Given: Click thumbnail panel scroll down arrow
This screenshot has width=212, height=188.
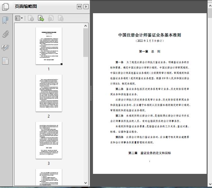Looking at the screenshot, I should [x=85, y=183].
